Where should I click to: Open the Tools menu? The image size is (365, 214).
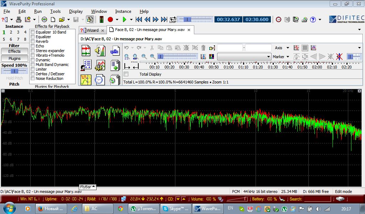(x=55, y=11)
